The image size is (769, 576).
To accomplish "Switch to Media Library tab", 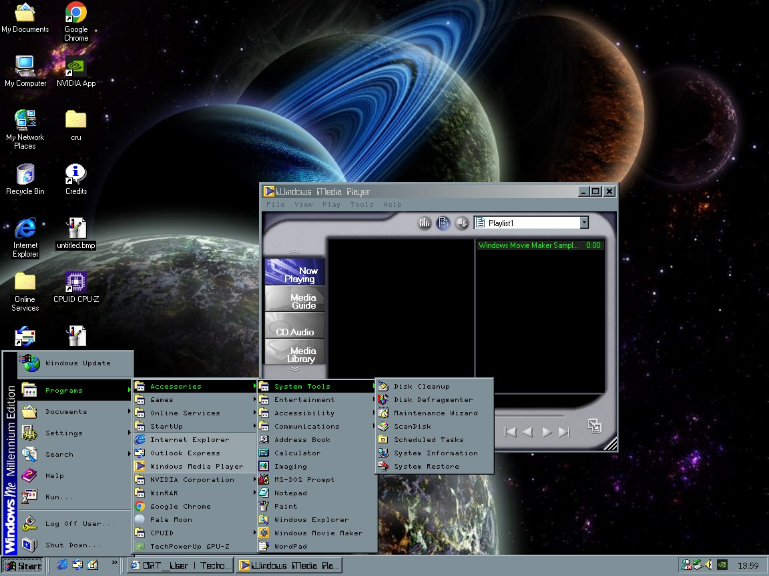I will pos(295,352).
